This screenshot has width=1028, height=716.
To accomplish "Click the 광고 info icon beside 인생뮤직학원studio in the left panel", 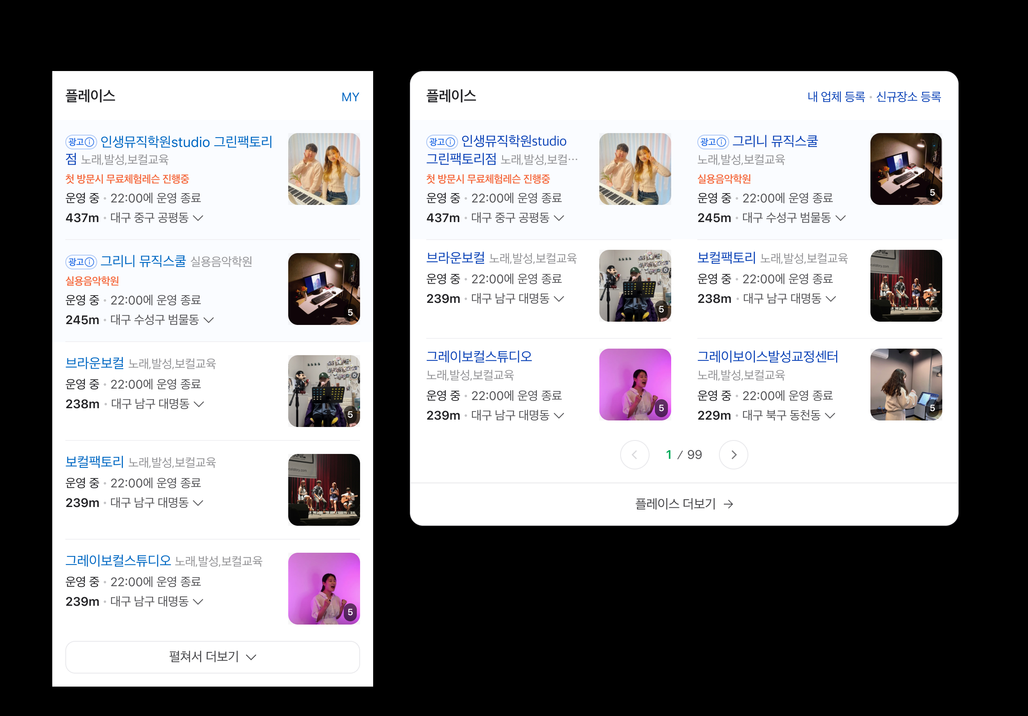I will (89, 142).
